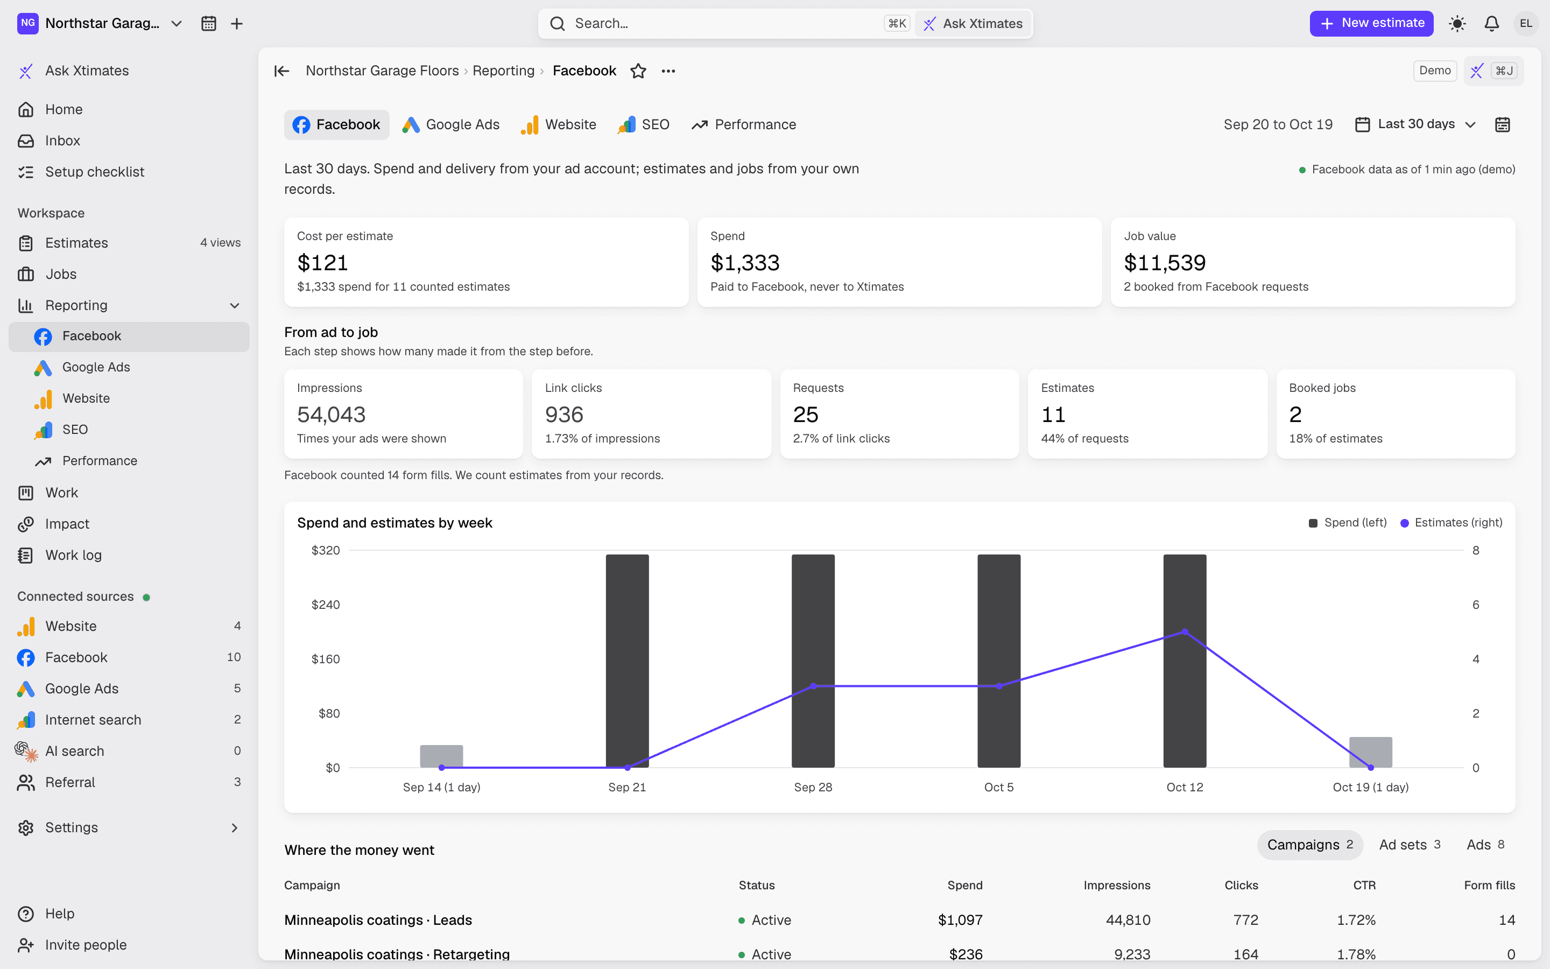Open Inbox in the sidebar
Screen dimensions: 1550x969
pos(128,141)
